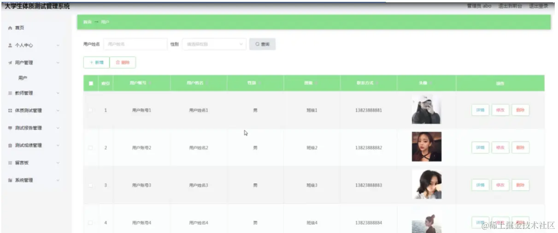Expand the 留言板 sidebar menu
Screen dimensions: 558x233
[x=58, y=163]
